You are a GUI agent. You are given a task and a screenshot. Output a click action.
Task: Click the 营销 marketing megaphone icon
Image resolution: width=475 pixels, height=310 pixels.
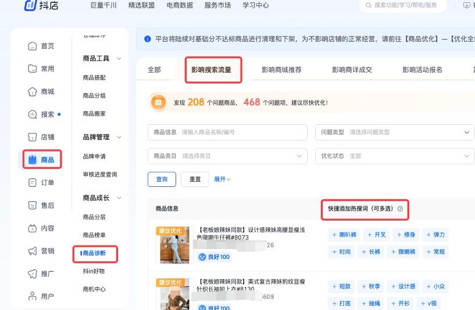pos(33,251)
